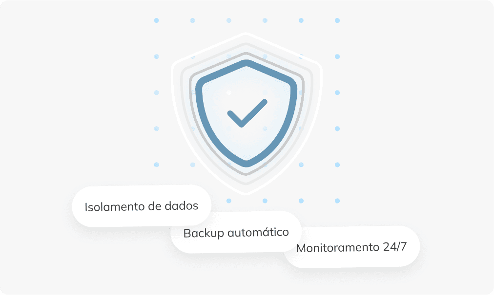The height and width of the screenshot is (295, 494).
Task: Click the top-left dot of the grid
Action: (156, 20)
